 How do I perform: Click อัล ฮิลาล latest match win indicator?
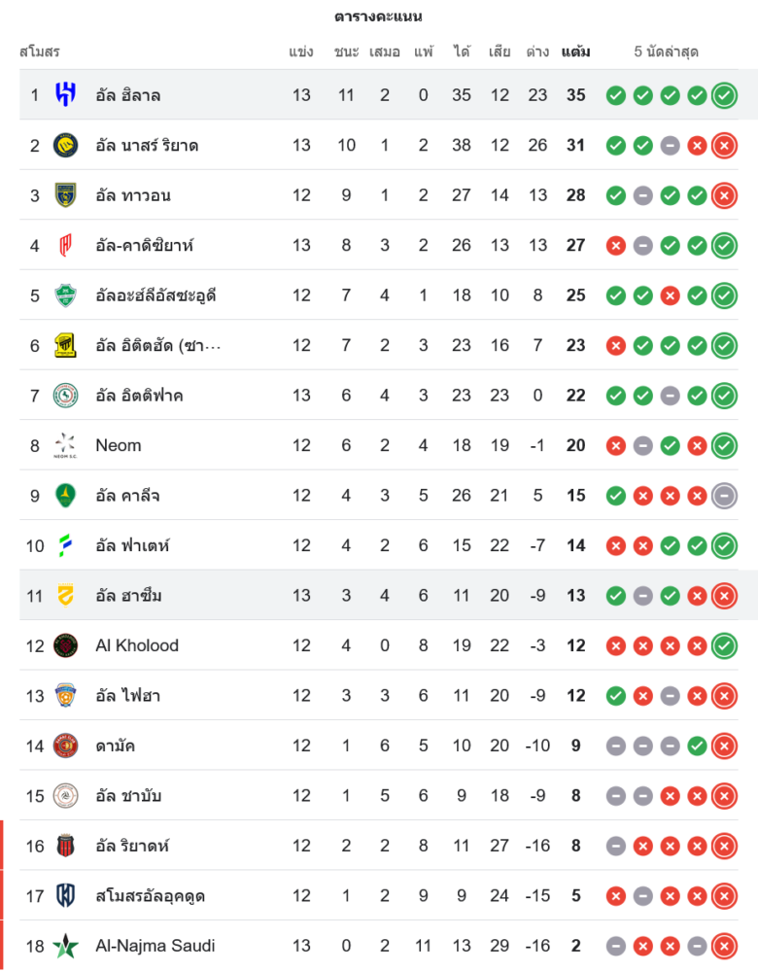point(724,95)
